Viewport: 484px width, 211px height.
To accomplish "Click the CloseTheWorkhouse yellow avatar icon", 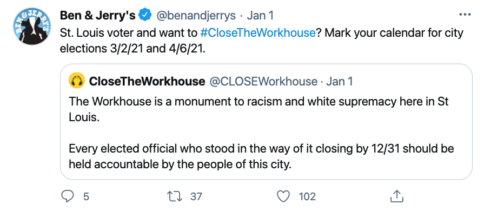I will 77,81.
